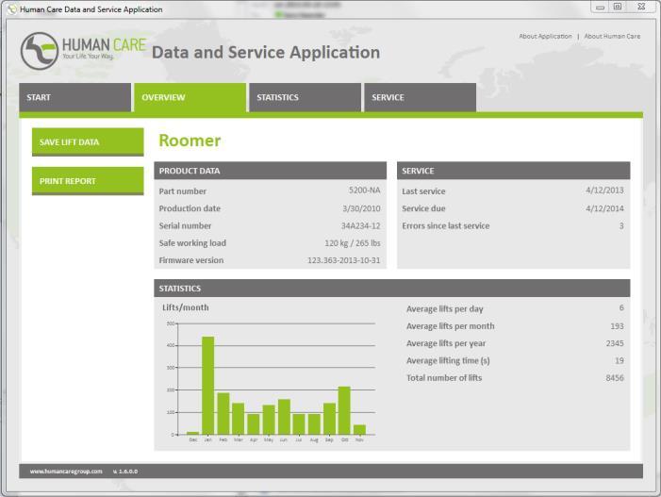The width and height of the screenshot is (661, 497).
Task: Click the Feb bar in the chart
Action: (223, 413)
